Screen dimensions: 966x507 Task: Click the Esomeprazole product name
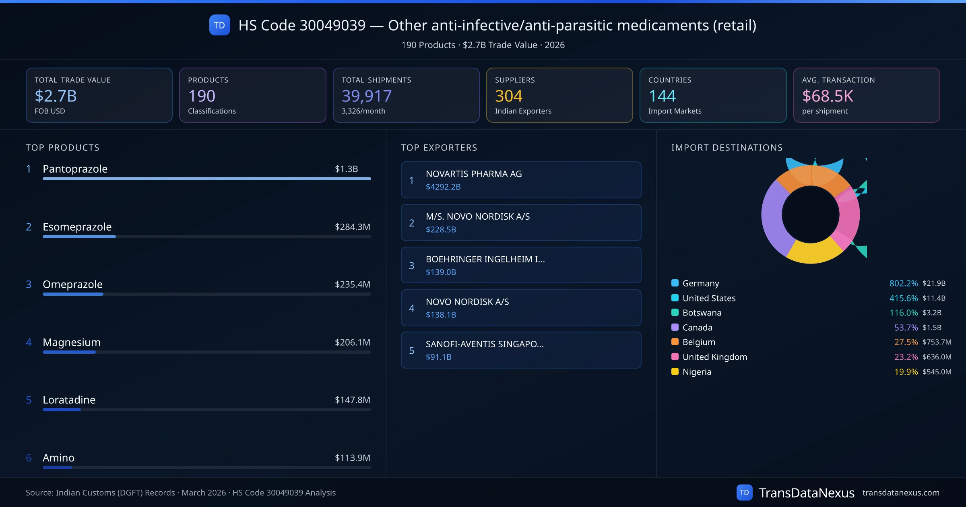tap(77, 227)
